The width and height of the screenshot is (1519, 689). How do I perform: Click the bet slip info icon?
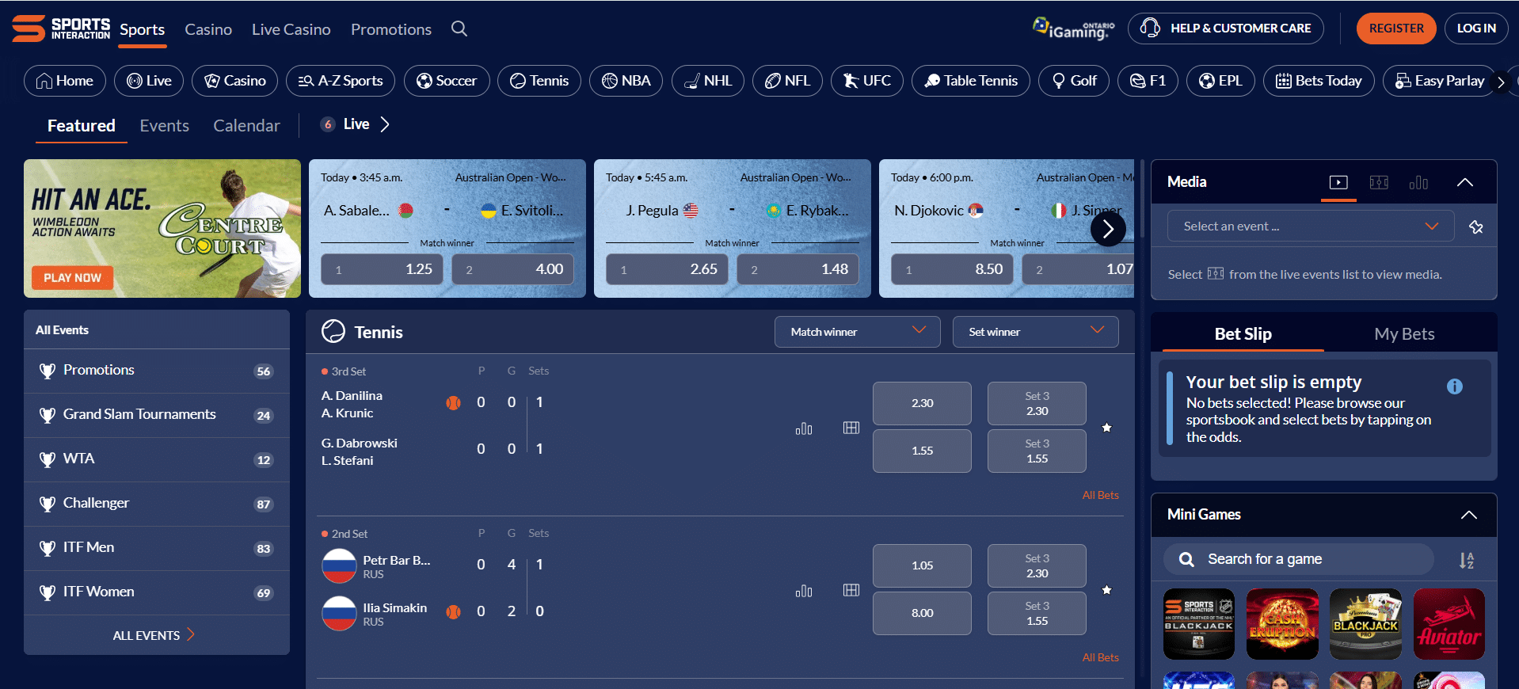1455,386
